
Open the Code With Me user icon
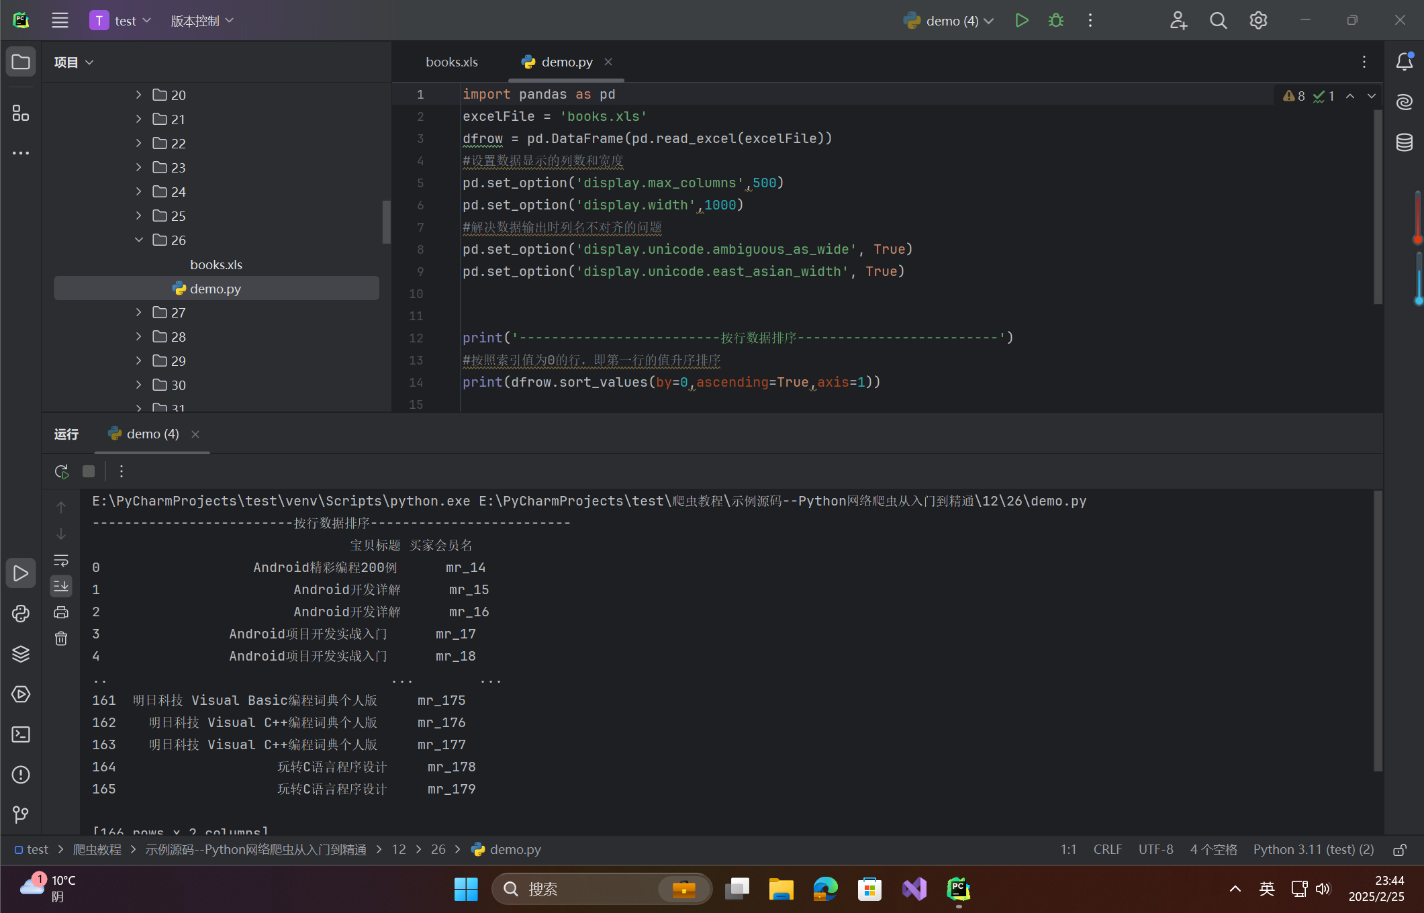pyautogui.click(x=1178, y=21)
